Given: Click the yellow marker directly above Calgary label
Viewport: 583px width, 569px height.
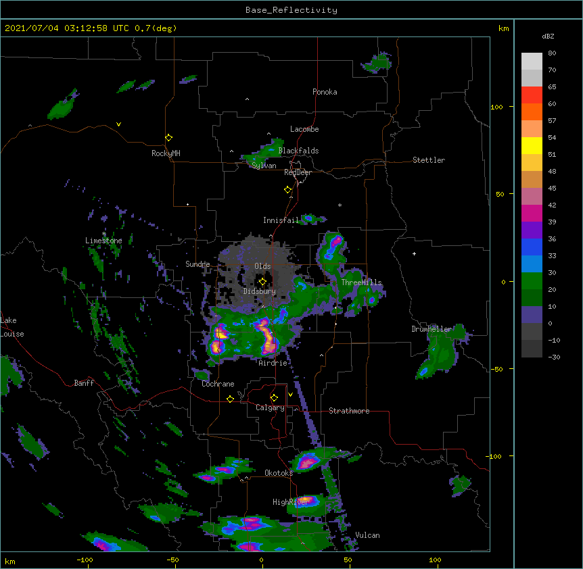Looking at the screenshot, I should 274,398.
